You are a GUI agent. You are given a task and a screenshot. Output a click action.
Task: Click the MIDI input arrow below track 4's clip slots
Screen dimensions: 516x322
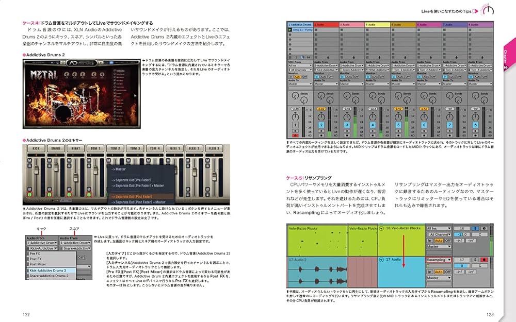(380, 57)
